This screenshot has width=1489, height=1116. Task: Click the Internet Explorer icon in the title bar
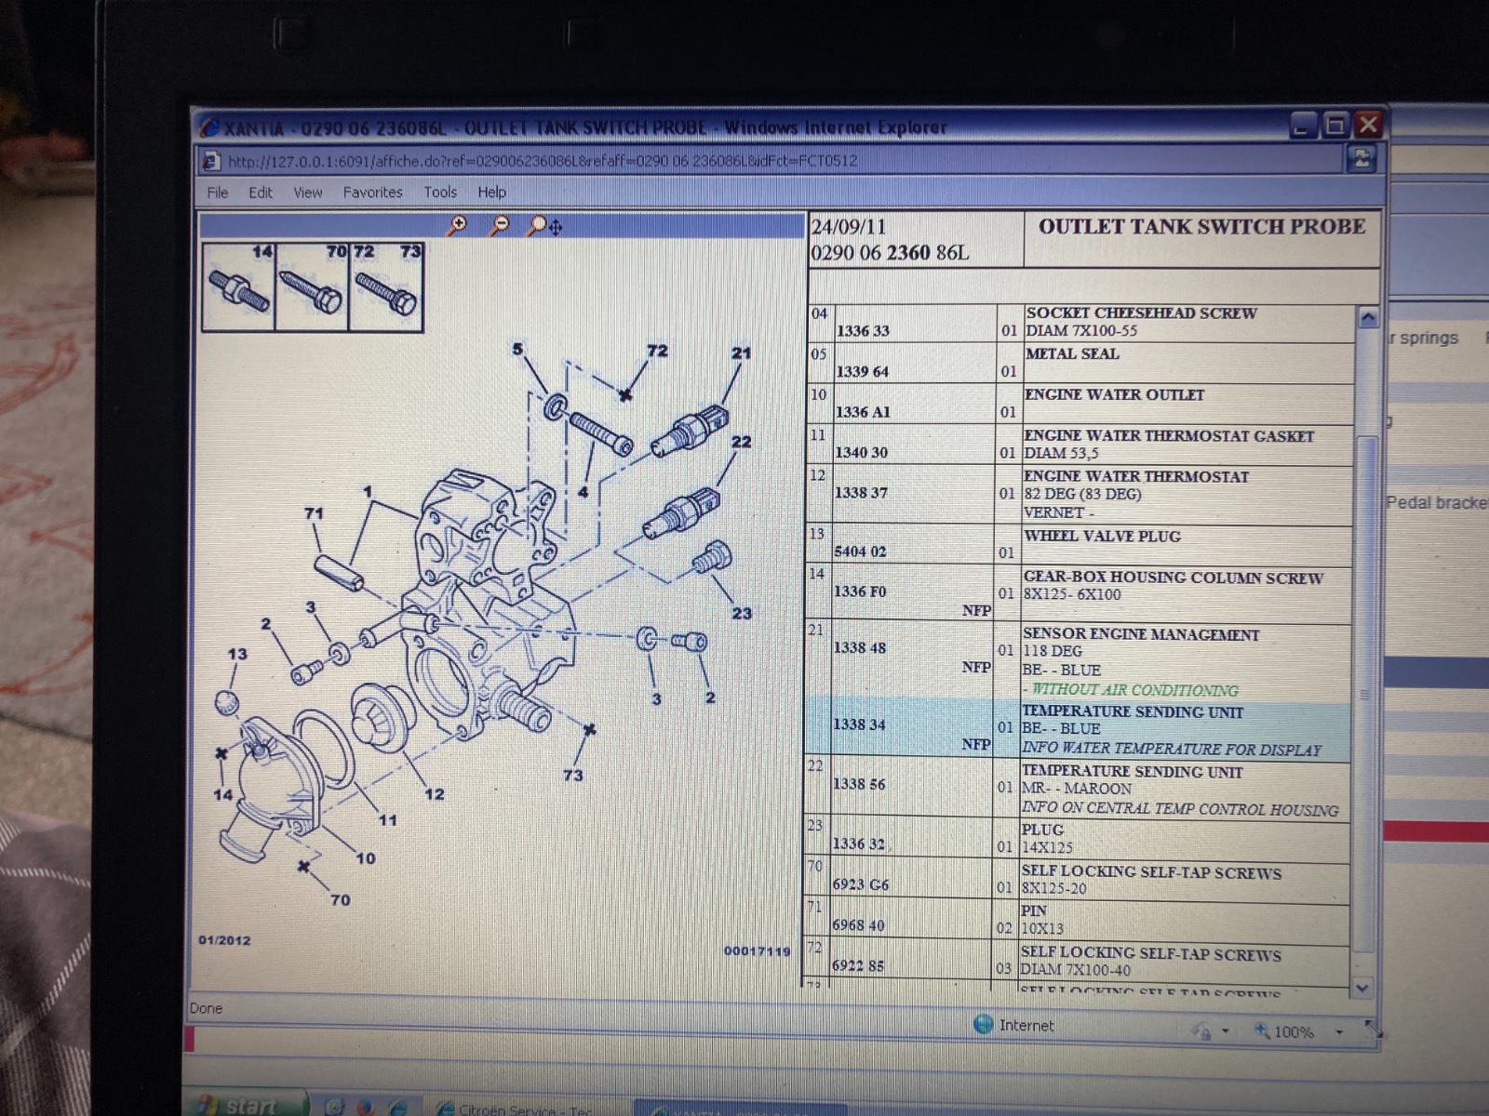point(209,127)
